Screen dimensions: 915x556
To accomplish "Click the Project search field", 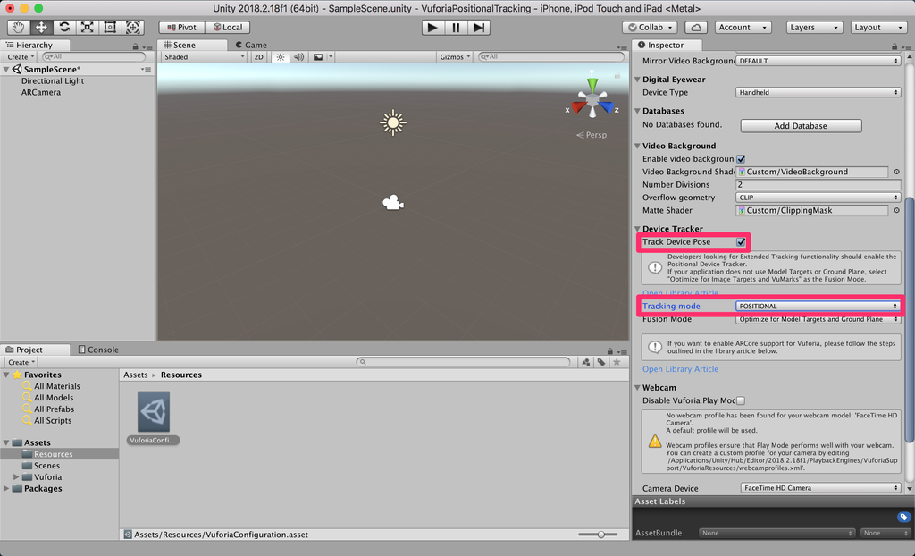I will pyautogui.click(x=464, y=362).
